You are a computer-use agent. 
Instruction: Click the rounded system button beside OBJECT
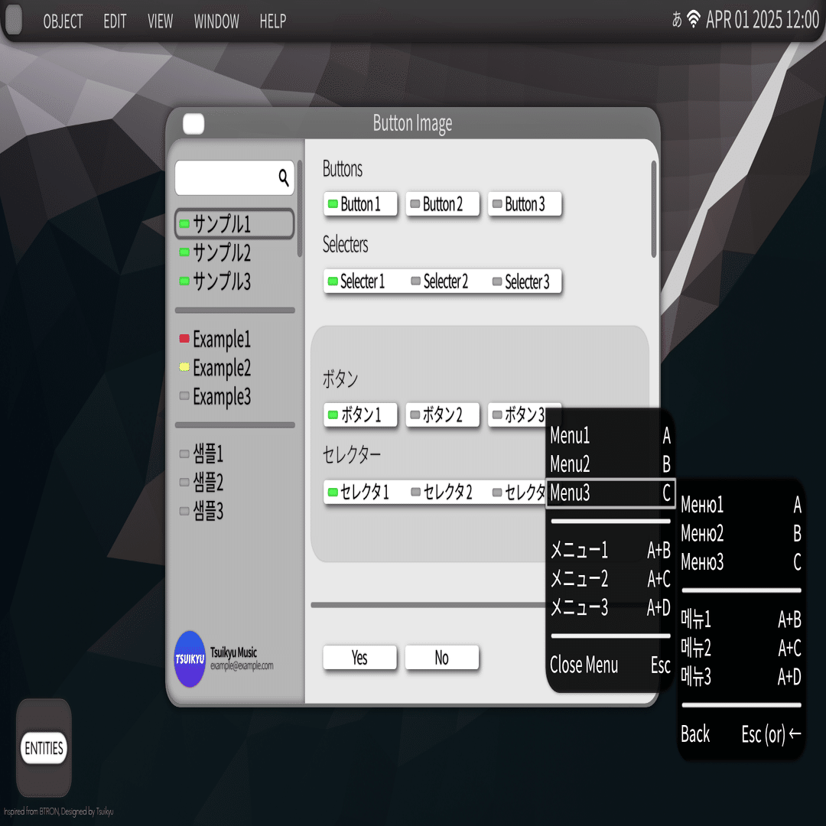point(14,20)
